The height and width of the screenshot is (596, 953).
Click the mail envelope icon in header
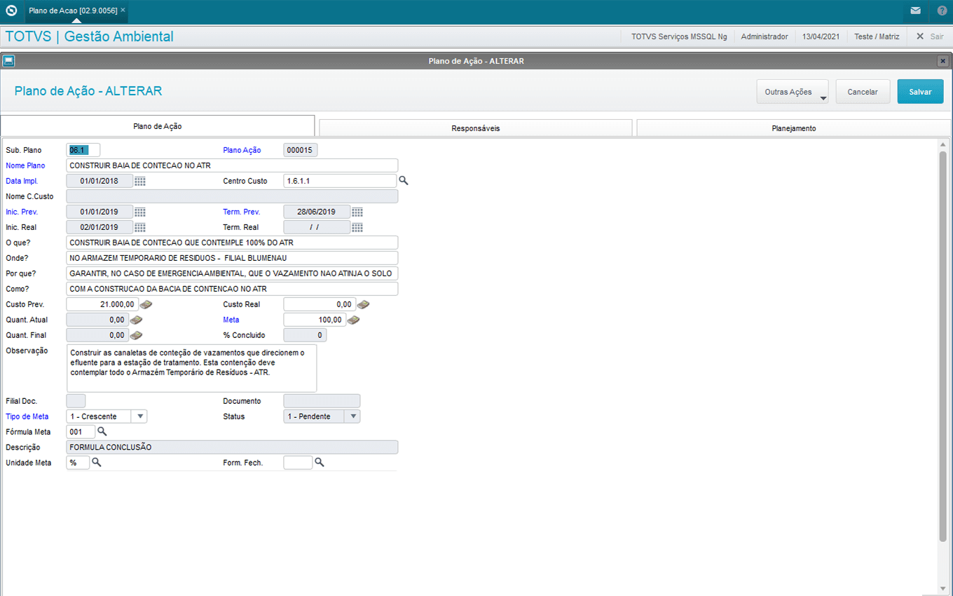[915, 11]
